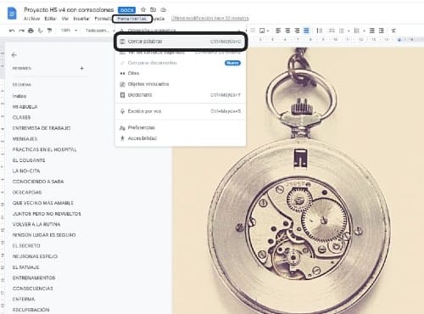Redo the last action

pos(21,31)
